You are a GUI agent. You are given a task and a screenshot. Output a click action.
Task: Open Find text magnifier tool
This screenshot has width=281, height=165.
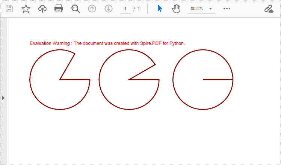(x=76, y=9)
